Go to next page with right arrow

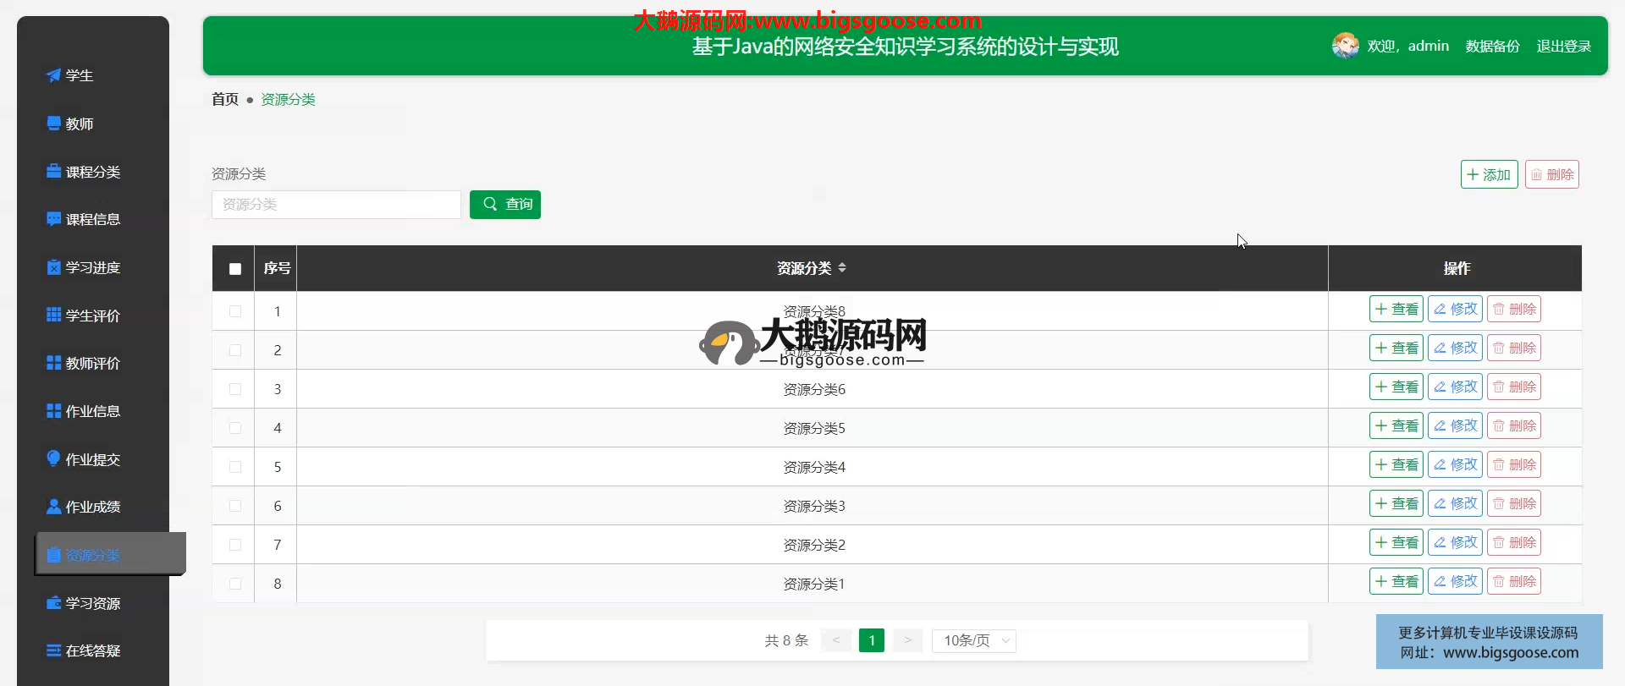907,640
